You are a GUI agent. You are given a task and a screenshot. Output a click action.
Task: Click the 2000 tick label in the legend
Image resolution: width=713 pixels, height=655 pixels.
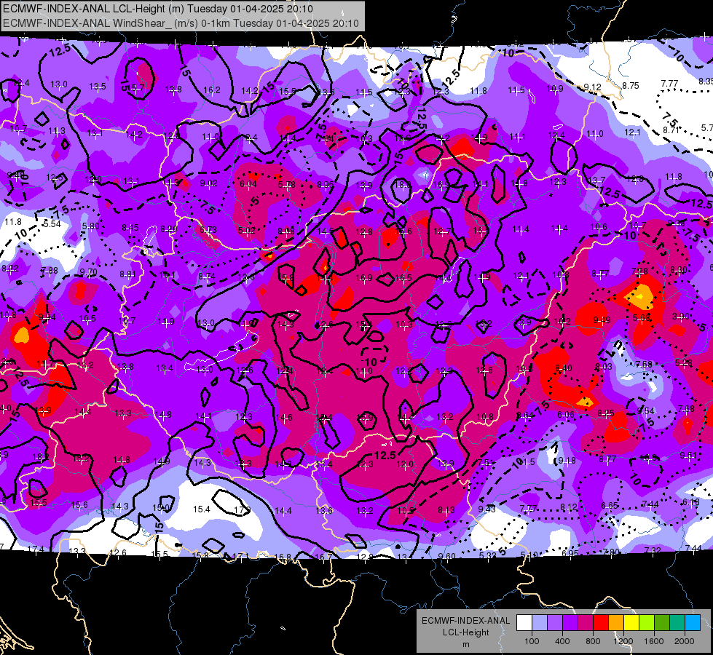coord(685,641)
